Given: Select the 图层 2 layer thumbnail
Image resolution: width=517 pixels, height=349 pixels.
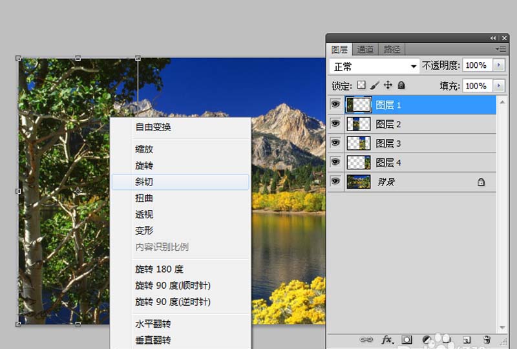Looking at the screenshot, I should click(359, 124).
